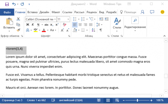Viewport: 168px width, 104px height.
Task: Click the smiley feedback icon
Action: 162,12
